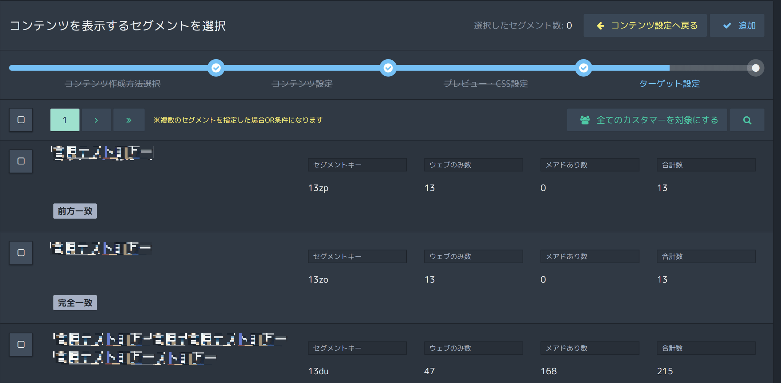Viewport: 781px width, 383px height.
Task: Click メアドあり数 header in 13zp row
Action: click(x=590, y=165)
